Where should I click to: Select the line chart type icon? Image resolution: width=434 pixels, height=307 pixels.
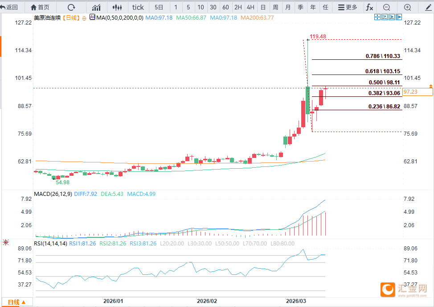96,7
